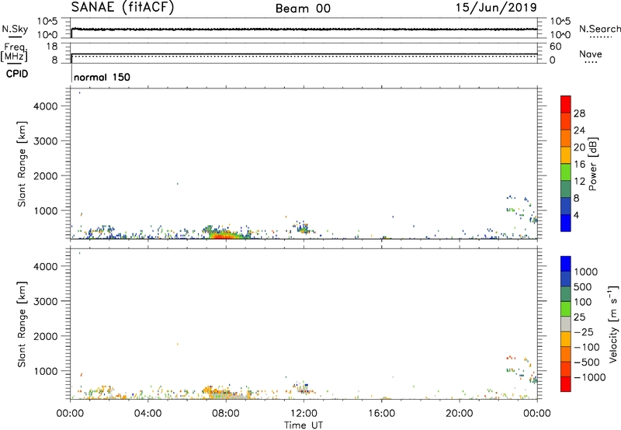Click the 3000 tick in velocity panel
This screenshot has height=430, width=621.
tap(46, 301)
